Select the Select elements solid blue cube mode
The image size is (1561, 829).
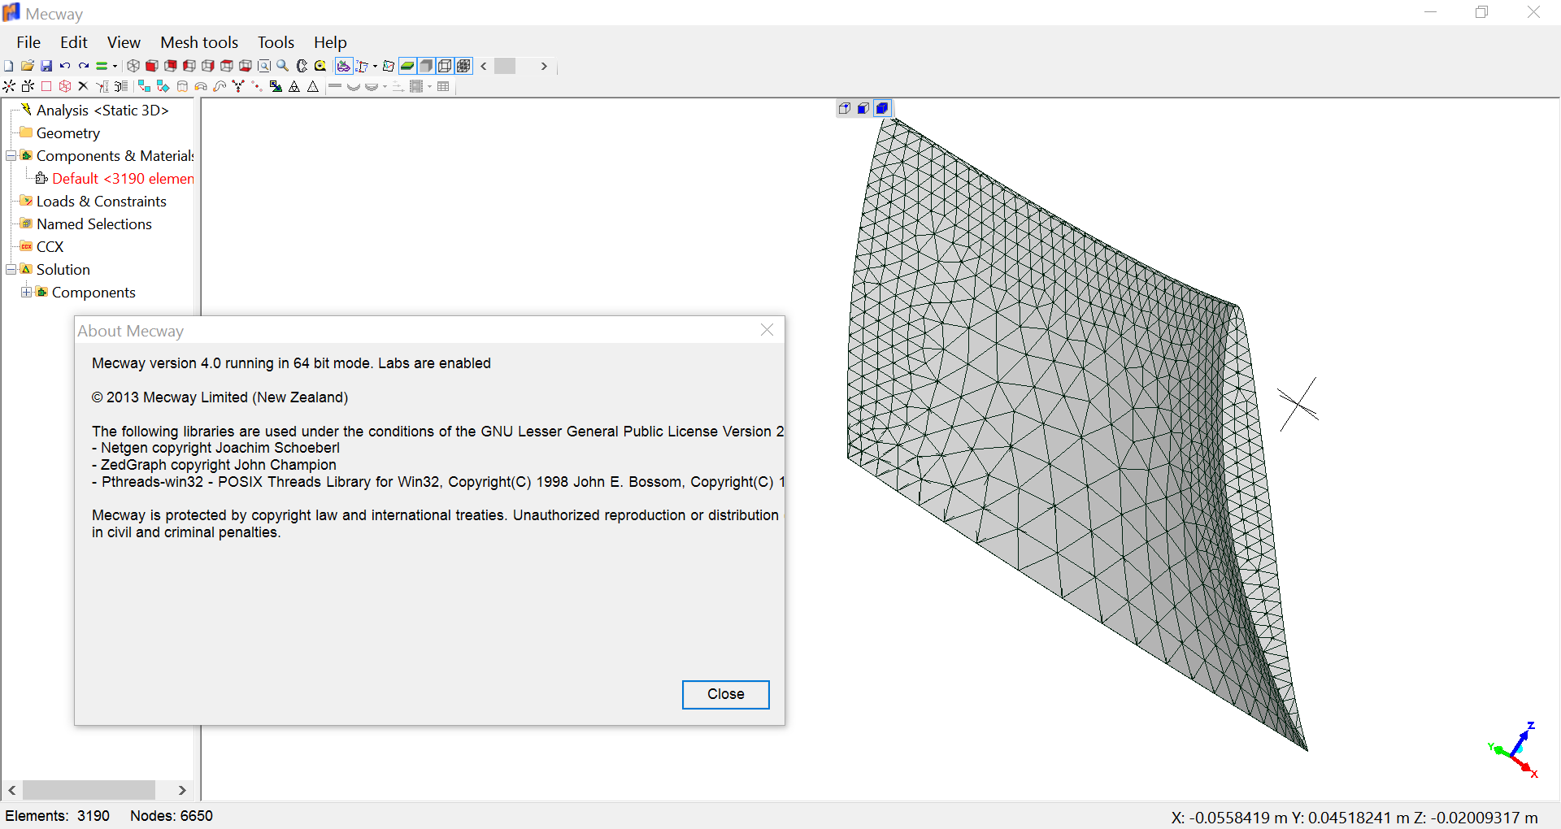882,108
